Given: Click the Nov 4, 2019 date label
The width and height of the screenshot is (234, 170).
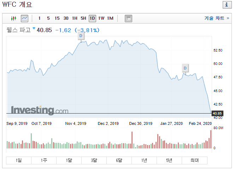Looking at the screenshot, I should point(76,123).
